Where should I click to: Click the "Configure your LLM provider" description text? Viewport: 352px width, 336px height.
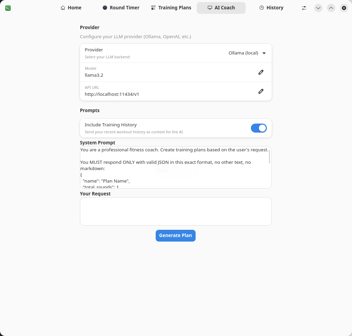pos(136,36)
